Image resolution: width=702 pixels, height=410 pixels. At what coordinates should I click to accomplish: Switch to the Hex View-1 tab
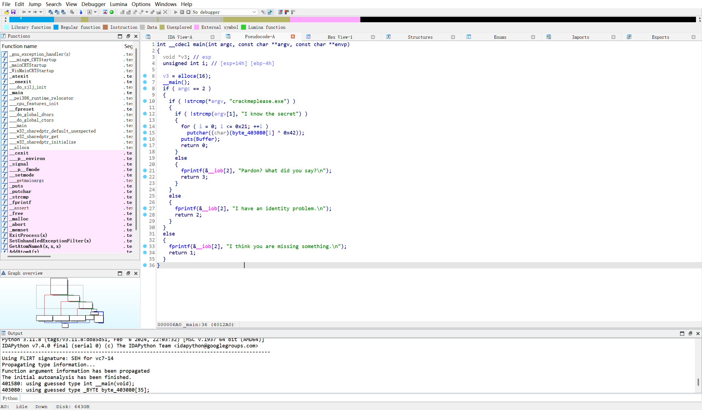[x=339, y=37]
